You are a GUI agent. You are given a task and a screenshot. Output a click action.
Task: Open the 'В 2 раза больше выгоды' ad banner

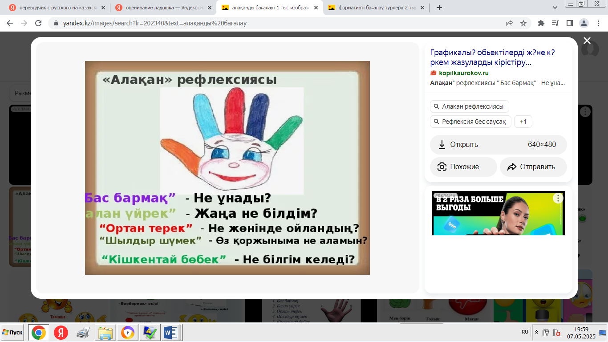pyautogui.click(x=499, y=213)
